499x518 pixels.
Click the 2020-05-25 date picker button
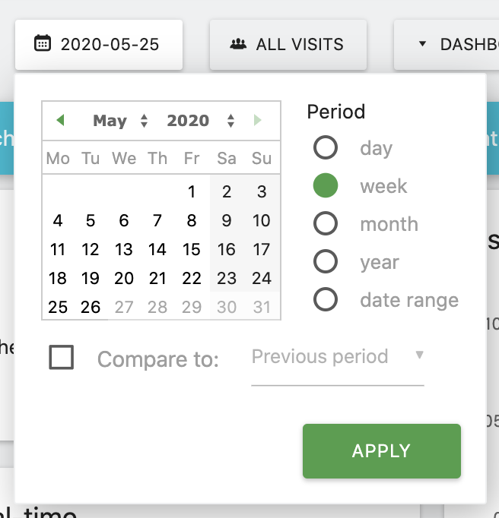coord(98,45)
